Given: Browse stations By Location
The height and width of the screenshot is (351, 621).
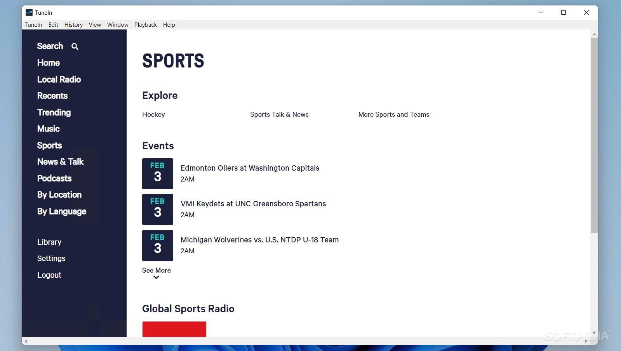Looking at the screenshot, I should click(59, 195).
